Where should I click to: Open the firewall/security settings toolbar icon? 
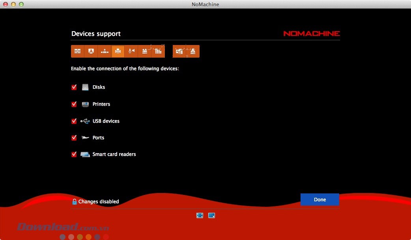tap(78, 51)
